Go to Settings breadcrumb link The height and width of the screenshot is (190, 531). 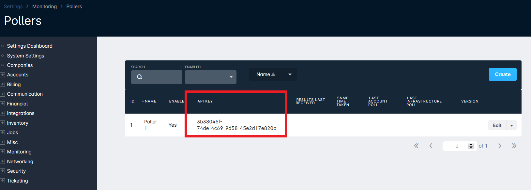point(13,7)
